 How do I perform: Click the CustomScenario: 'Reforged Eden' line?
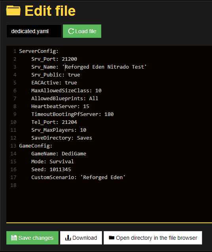[78, 177]
